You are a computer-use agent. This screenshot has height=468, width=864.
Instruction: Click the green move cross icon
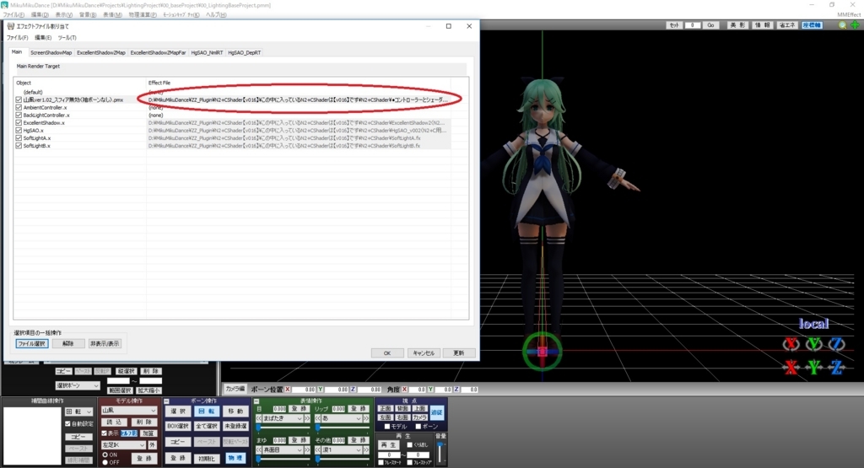[x=855, y=25]
